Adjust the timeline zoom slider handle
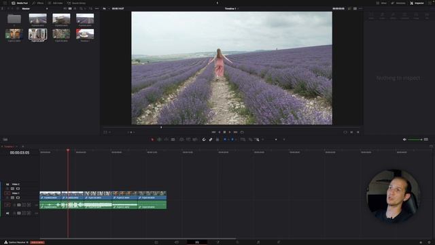 (276, 140)
